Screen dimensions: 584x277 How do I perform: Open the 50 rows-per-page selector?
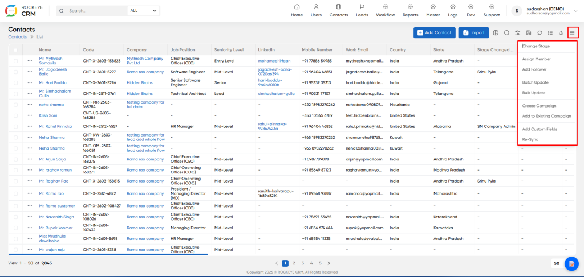(x=557, y=263)
